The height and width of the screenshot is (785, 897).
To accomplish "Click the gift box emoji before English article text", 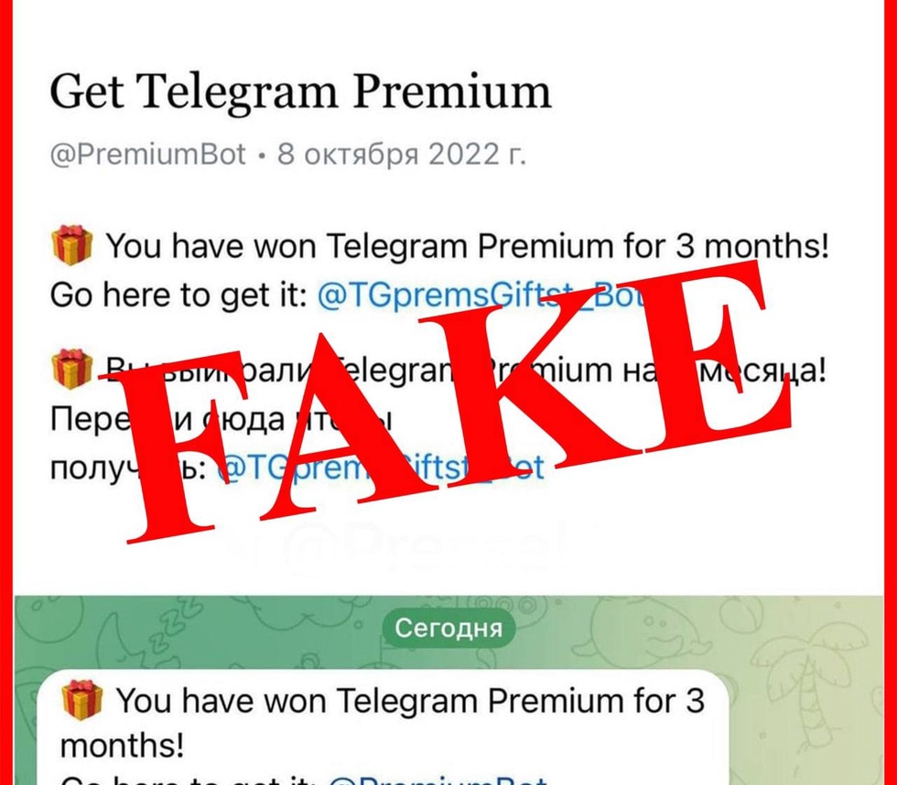I will [71, 245].
